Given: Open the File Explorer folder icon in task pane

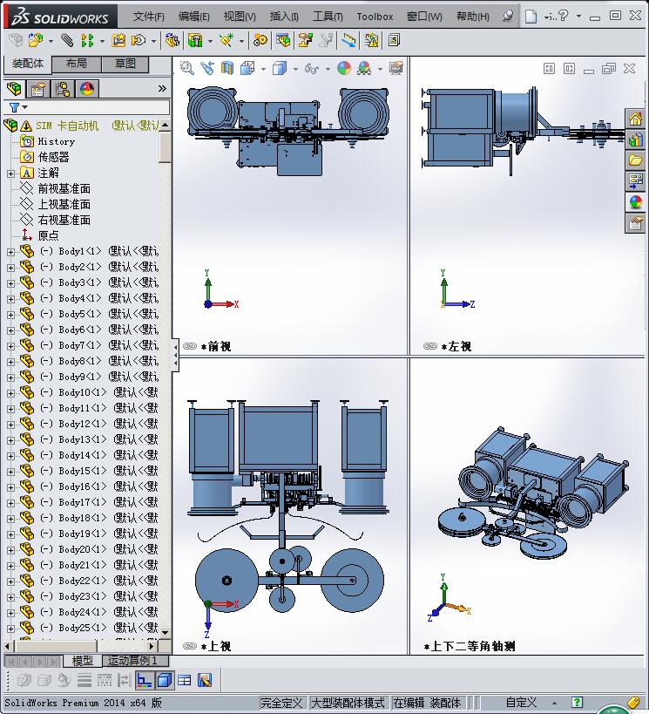Looking at the screenshot, I should [x=635, y=160].
